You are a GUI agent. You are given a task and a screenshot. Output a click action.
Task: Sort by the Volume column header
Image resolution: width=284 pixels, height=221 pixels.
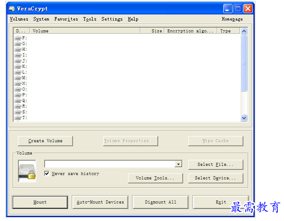pos(85,31)
